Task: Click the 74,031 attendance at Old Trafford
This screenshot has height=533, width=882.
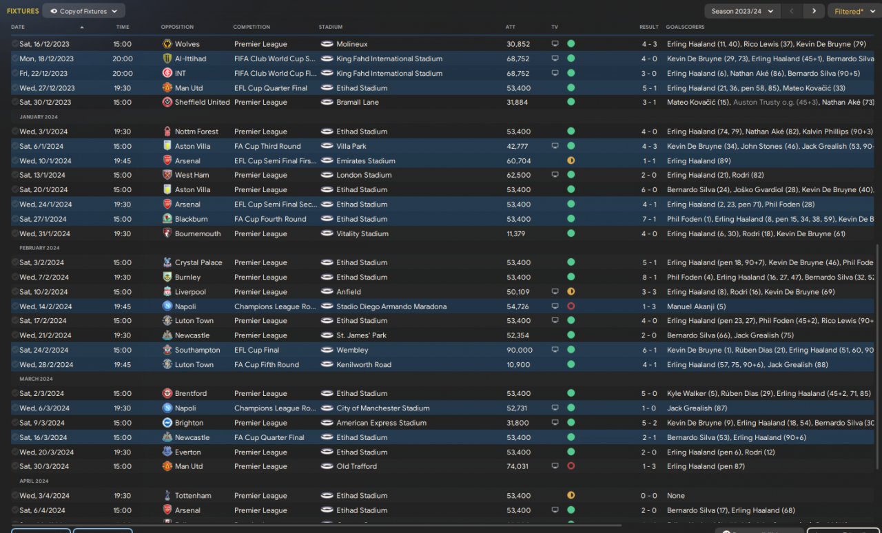Action: 519,466
